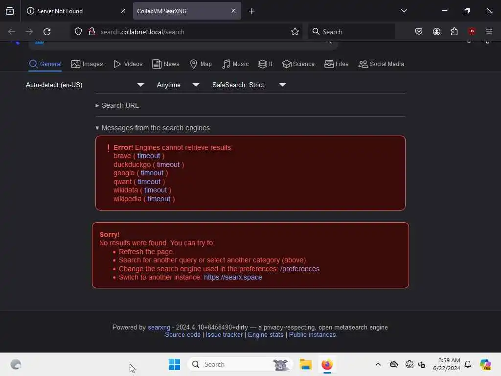
Task: Select the General search category
Action: [46, 64]
